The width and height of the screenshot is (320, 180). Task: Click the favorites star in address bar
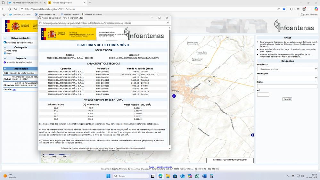click(x=284, y=9)
